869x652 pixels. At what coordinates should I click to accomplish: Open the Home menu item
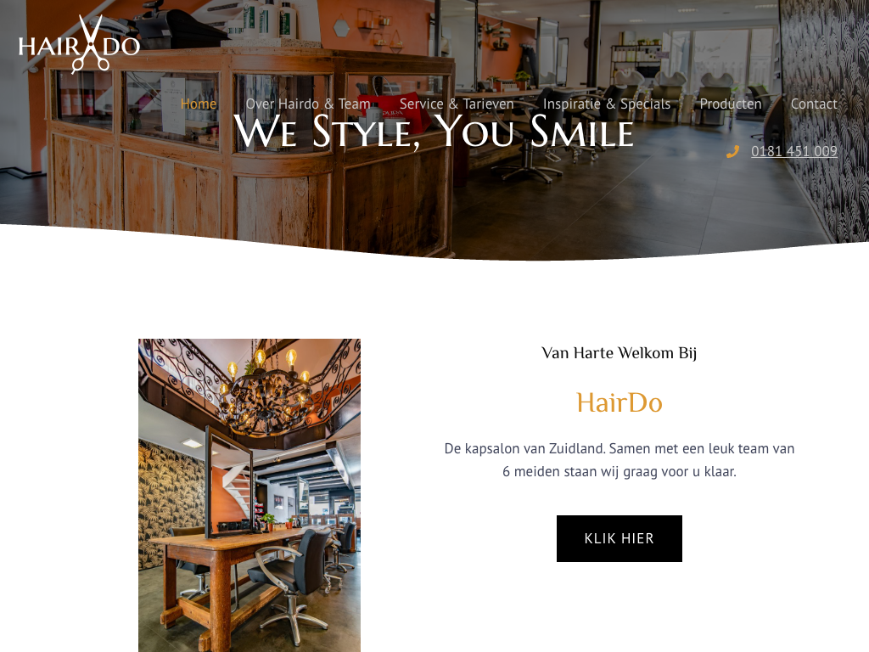click(199, 104)
